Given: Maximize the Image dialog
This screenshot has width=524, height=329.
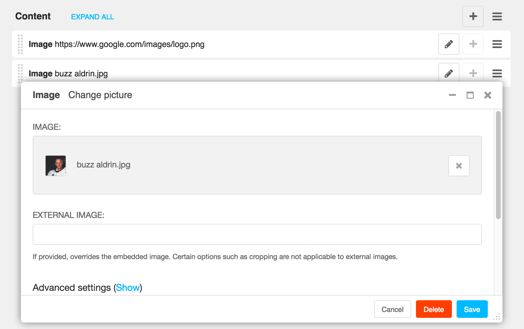Looking at the screenshot, I should click(470, 95).
